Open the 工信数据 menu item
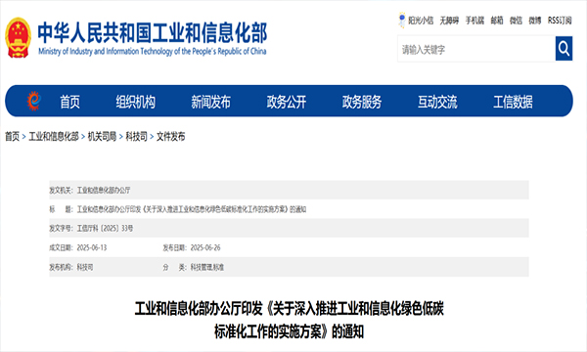Screen dimensions: 587x352 click(513, 102)
